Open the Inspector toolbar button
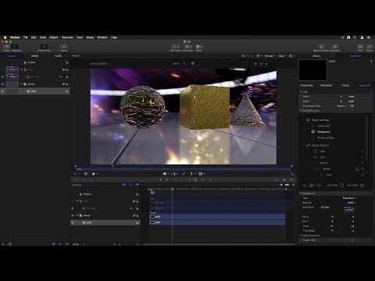375x281 pixels. pyautogui.click(x=15, y=46)
